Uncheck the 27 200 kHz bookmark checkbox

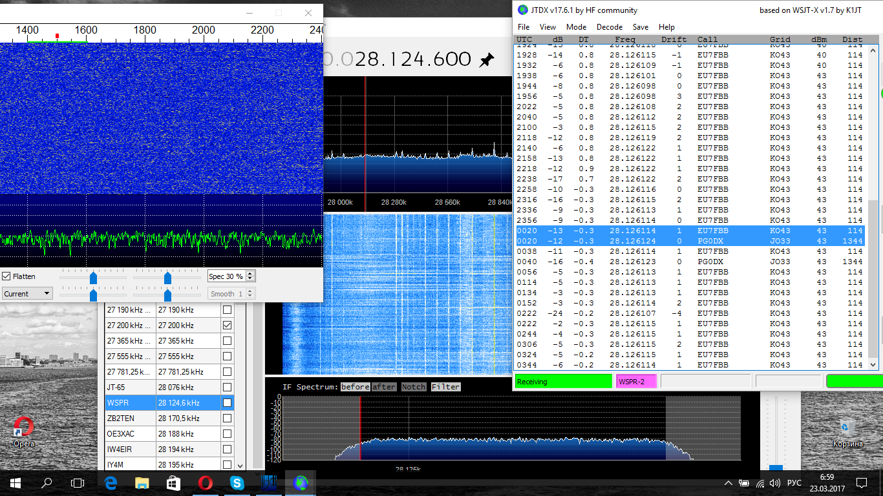pos(227,325)
